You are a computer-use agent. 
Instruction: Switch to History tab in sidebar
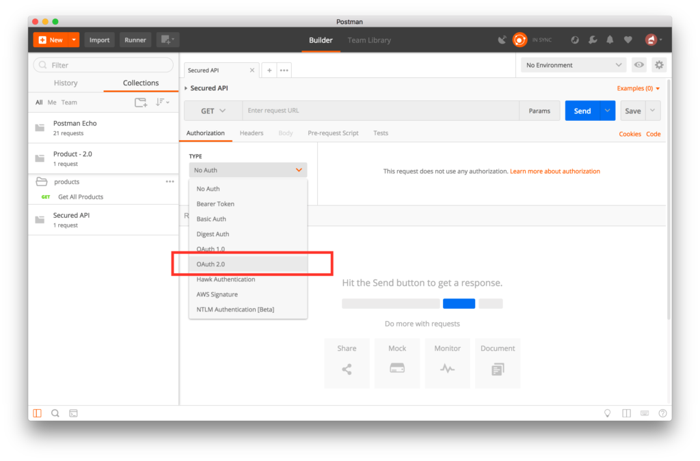pyautogui.click(x=66, y=83)
